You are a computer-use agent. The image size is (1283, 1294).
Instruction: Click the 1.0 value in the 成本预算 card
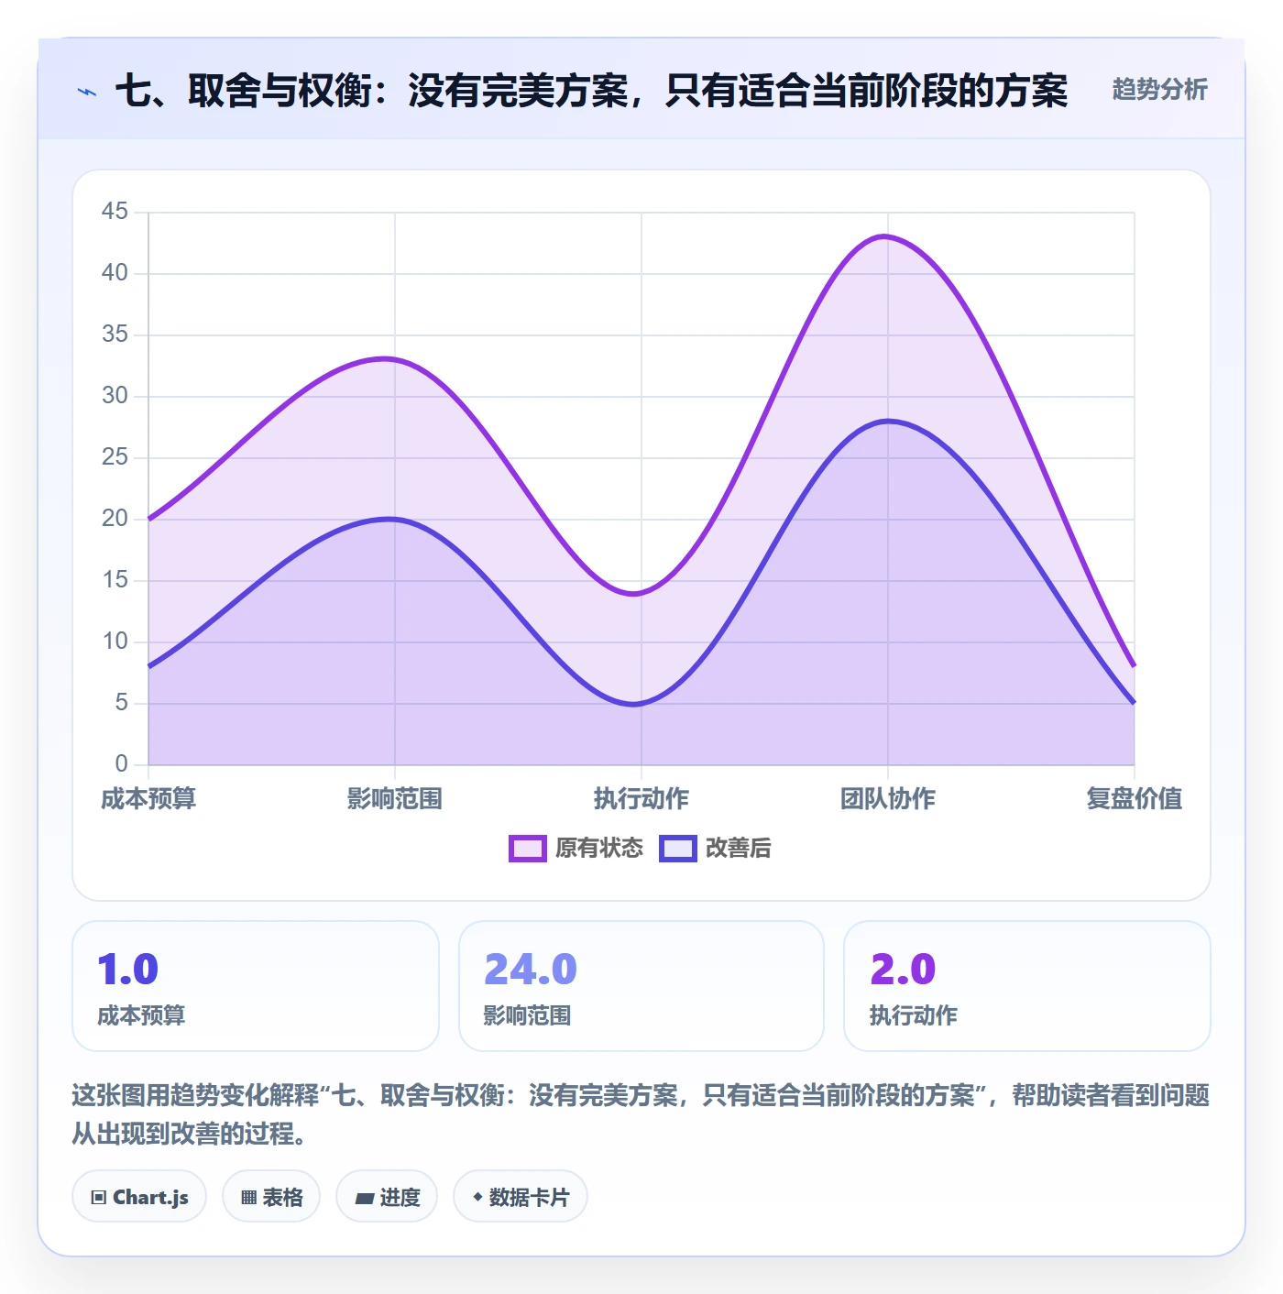[x=128, y=970]
